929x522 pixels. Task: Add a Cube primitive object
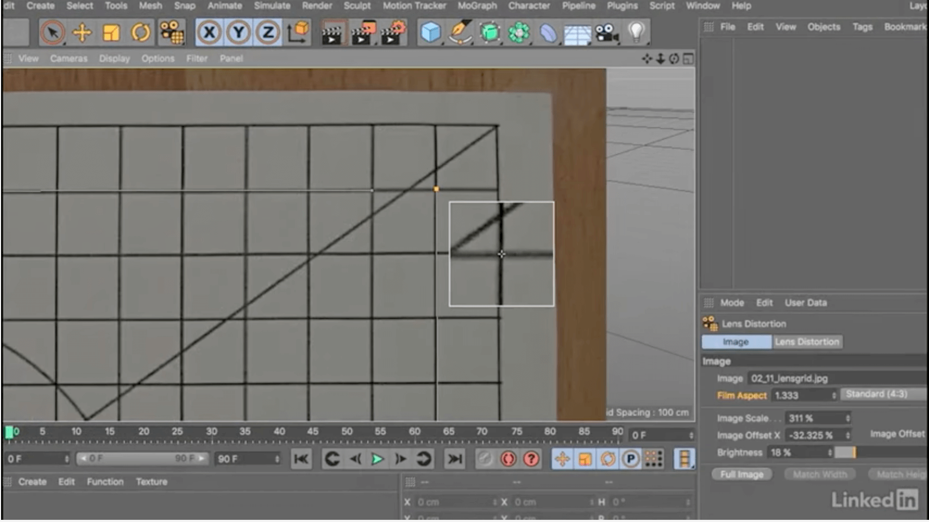click(x=430, y=33)
